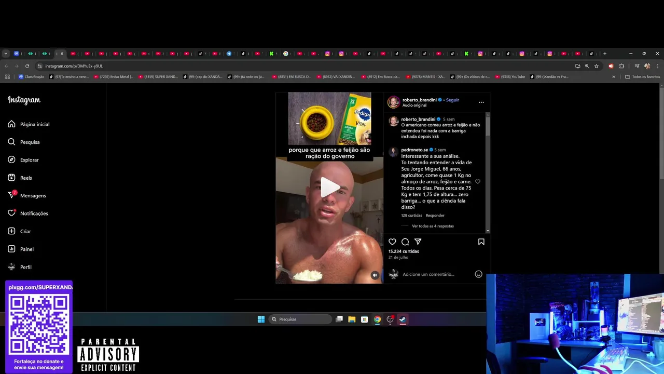Image resolution: width=664 pixels, height=374 pixels.
Task: Open the (9338) YouTube bookmark
Action: click(x=510, y=77)
